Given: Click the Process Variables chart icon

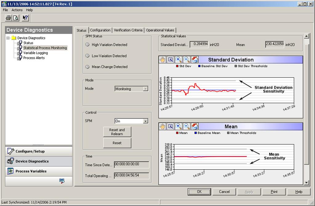Looking at the screenshot, I should click(10, 171).
